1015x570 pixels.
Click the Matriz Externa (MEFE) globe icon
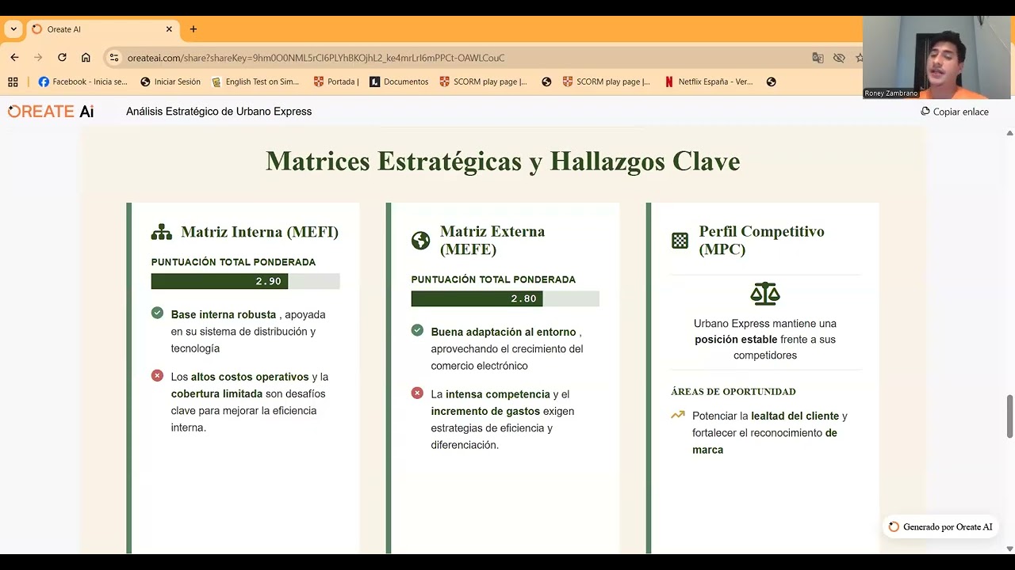(x=420, y=241)
